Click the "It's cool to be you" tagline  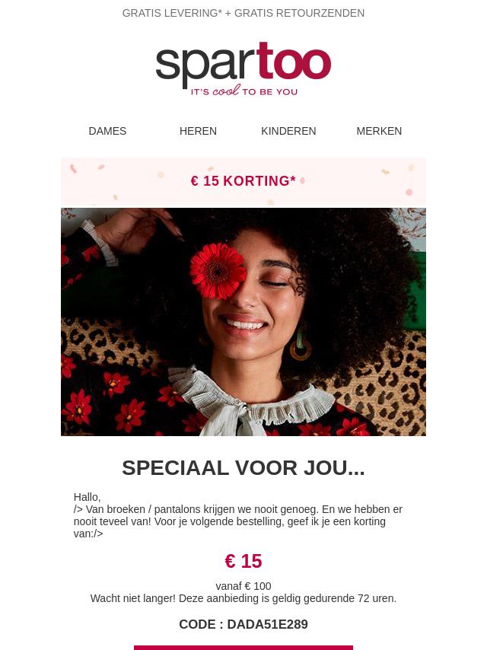pos(243,91)
